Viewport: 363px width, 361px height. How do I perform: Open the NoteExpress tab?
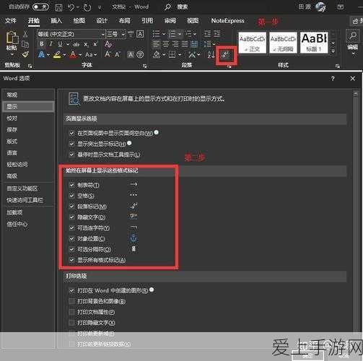(x=227, y=21)
